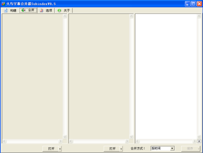Open the dropdown arrow beside middle 打开 button

pyautogui.click(x=121, y=148)
